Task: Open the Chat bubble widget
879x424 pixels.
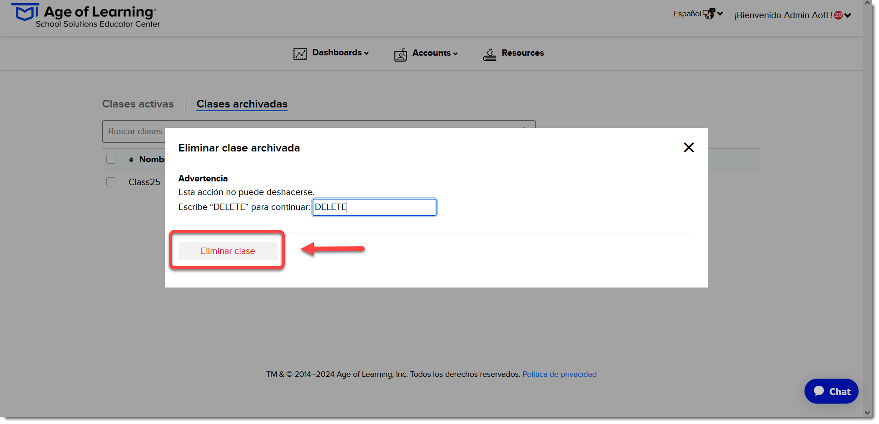Action: click(x=831, y=391)
